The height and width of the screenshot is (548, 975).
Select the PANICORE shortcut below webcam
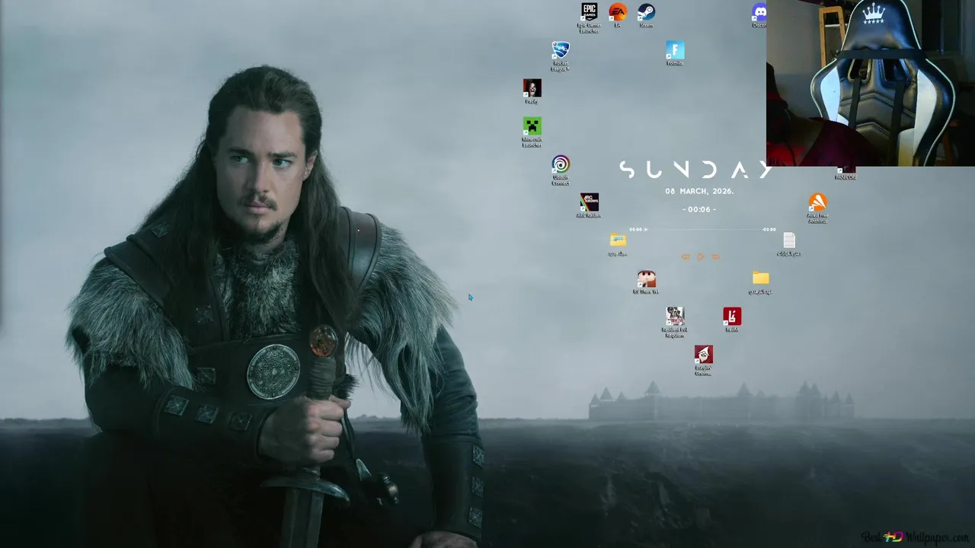(846, 174)
